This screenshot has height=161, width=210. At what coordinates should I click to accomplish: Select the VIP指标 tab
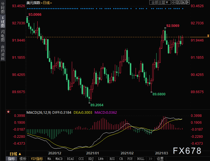coord(37,159)
